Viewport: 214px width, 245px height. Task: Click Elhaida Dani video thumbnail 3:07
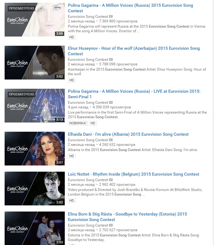(x=35, y=148)
